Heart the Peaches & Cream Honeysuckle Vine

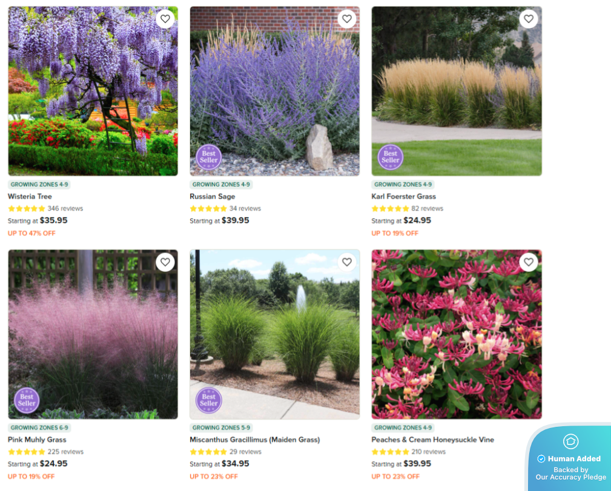(529, 262)
